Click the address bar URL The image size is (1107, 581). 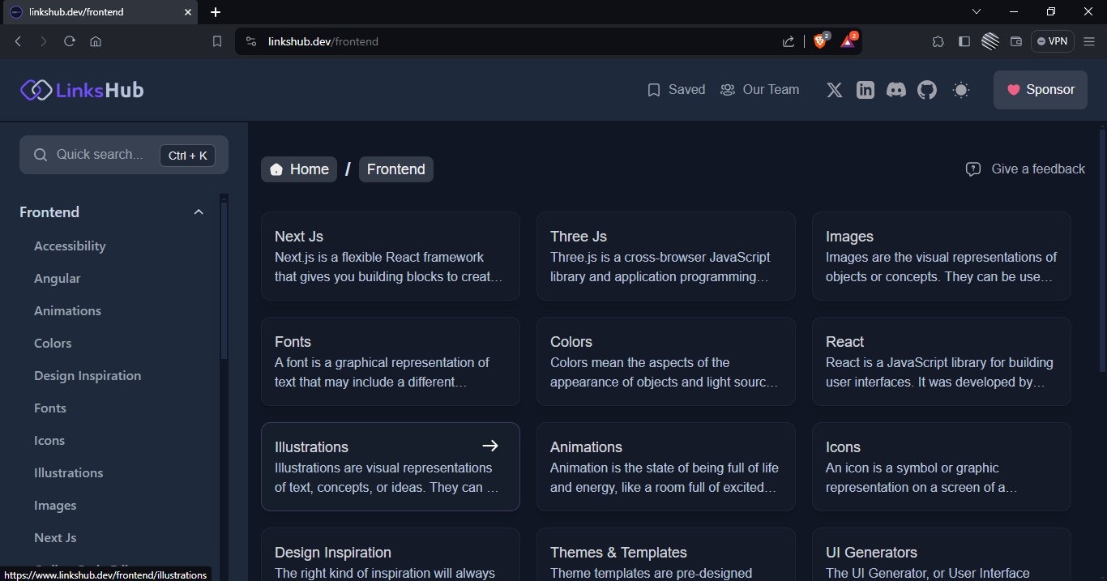point(323,41)
